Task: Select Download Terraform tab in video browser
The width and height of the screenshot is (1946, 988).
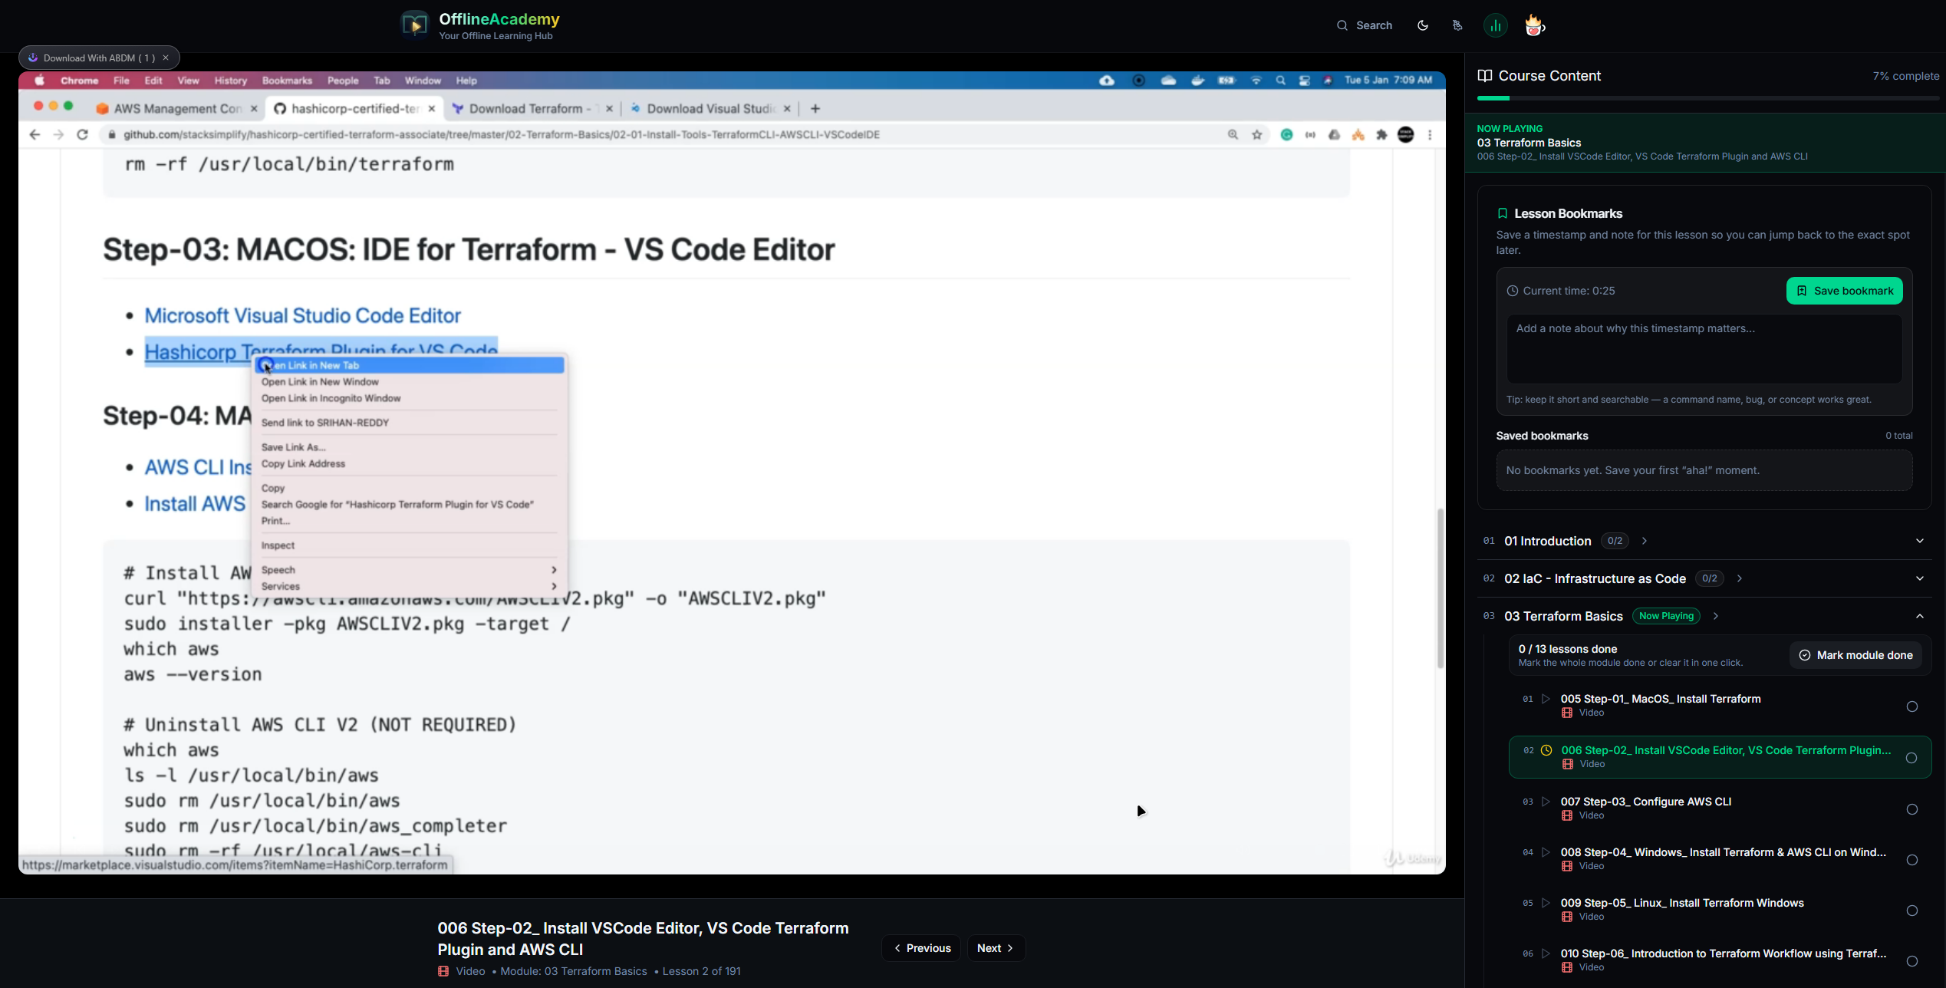Action: [532, 109]
